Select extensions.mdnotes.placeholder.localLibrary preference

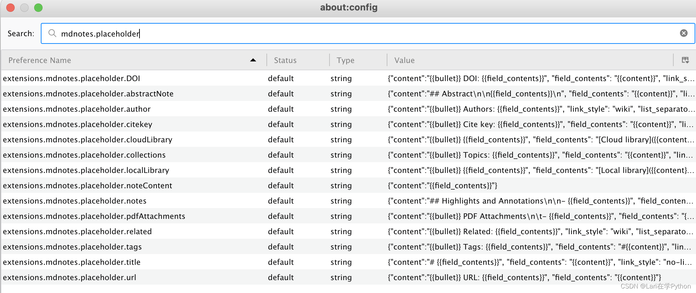86,170
